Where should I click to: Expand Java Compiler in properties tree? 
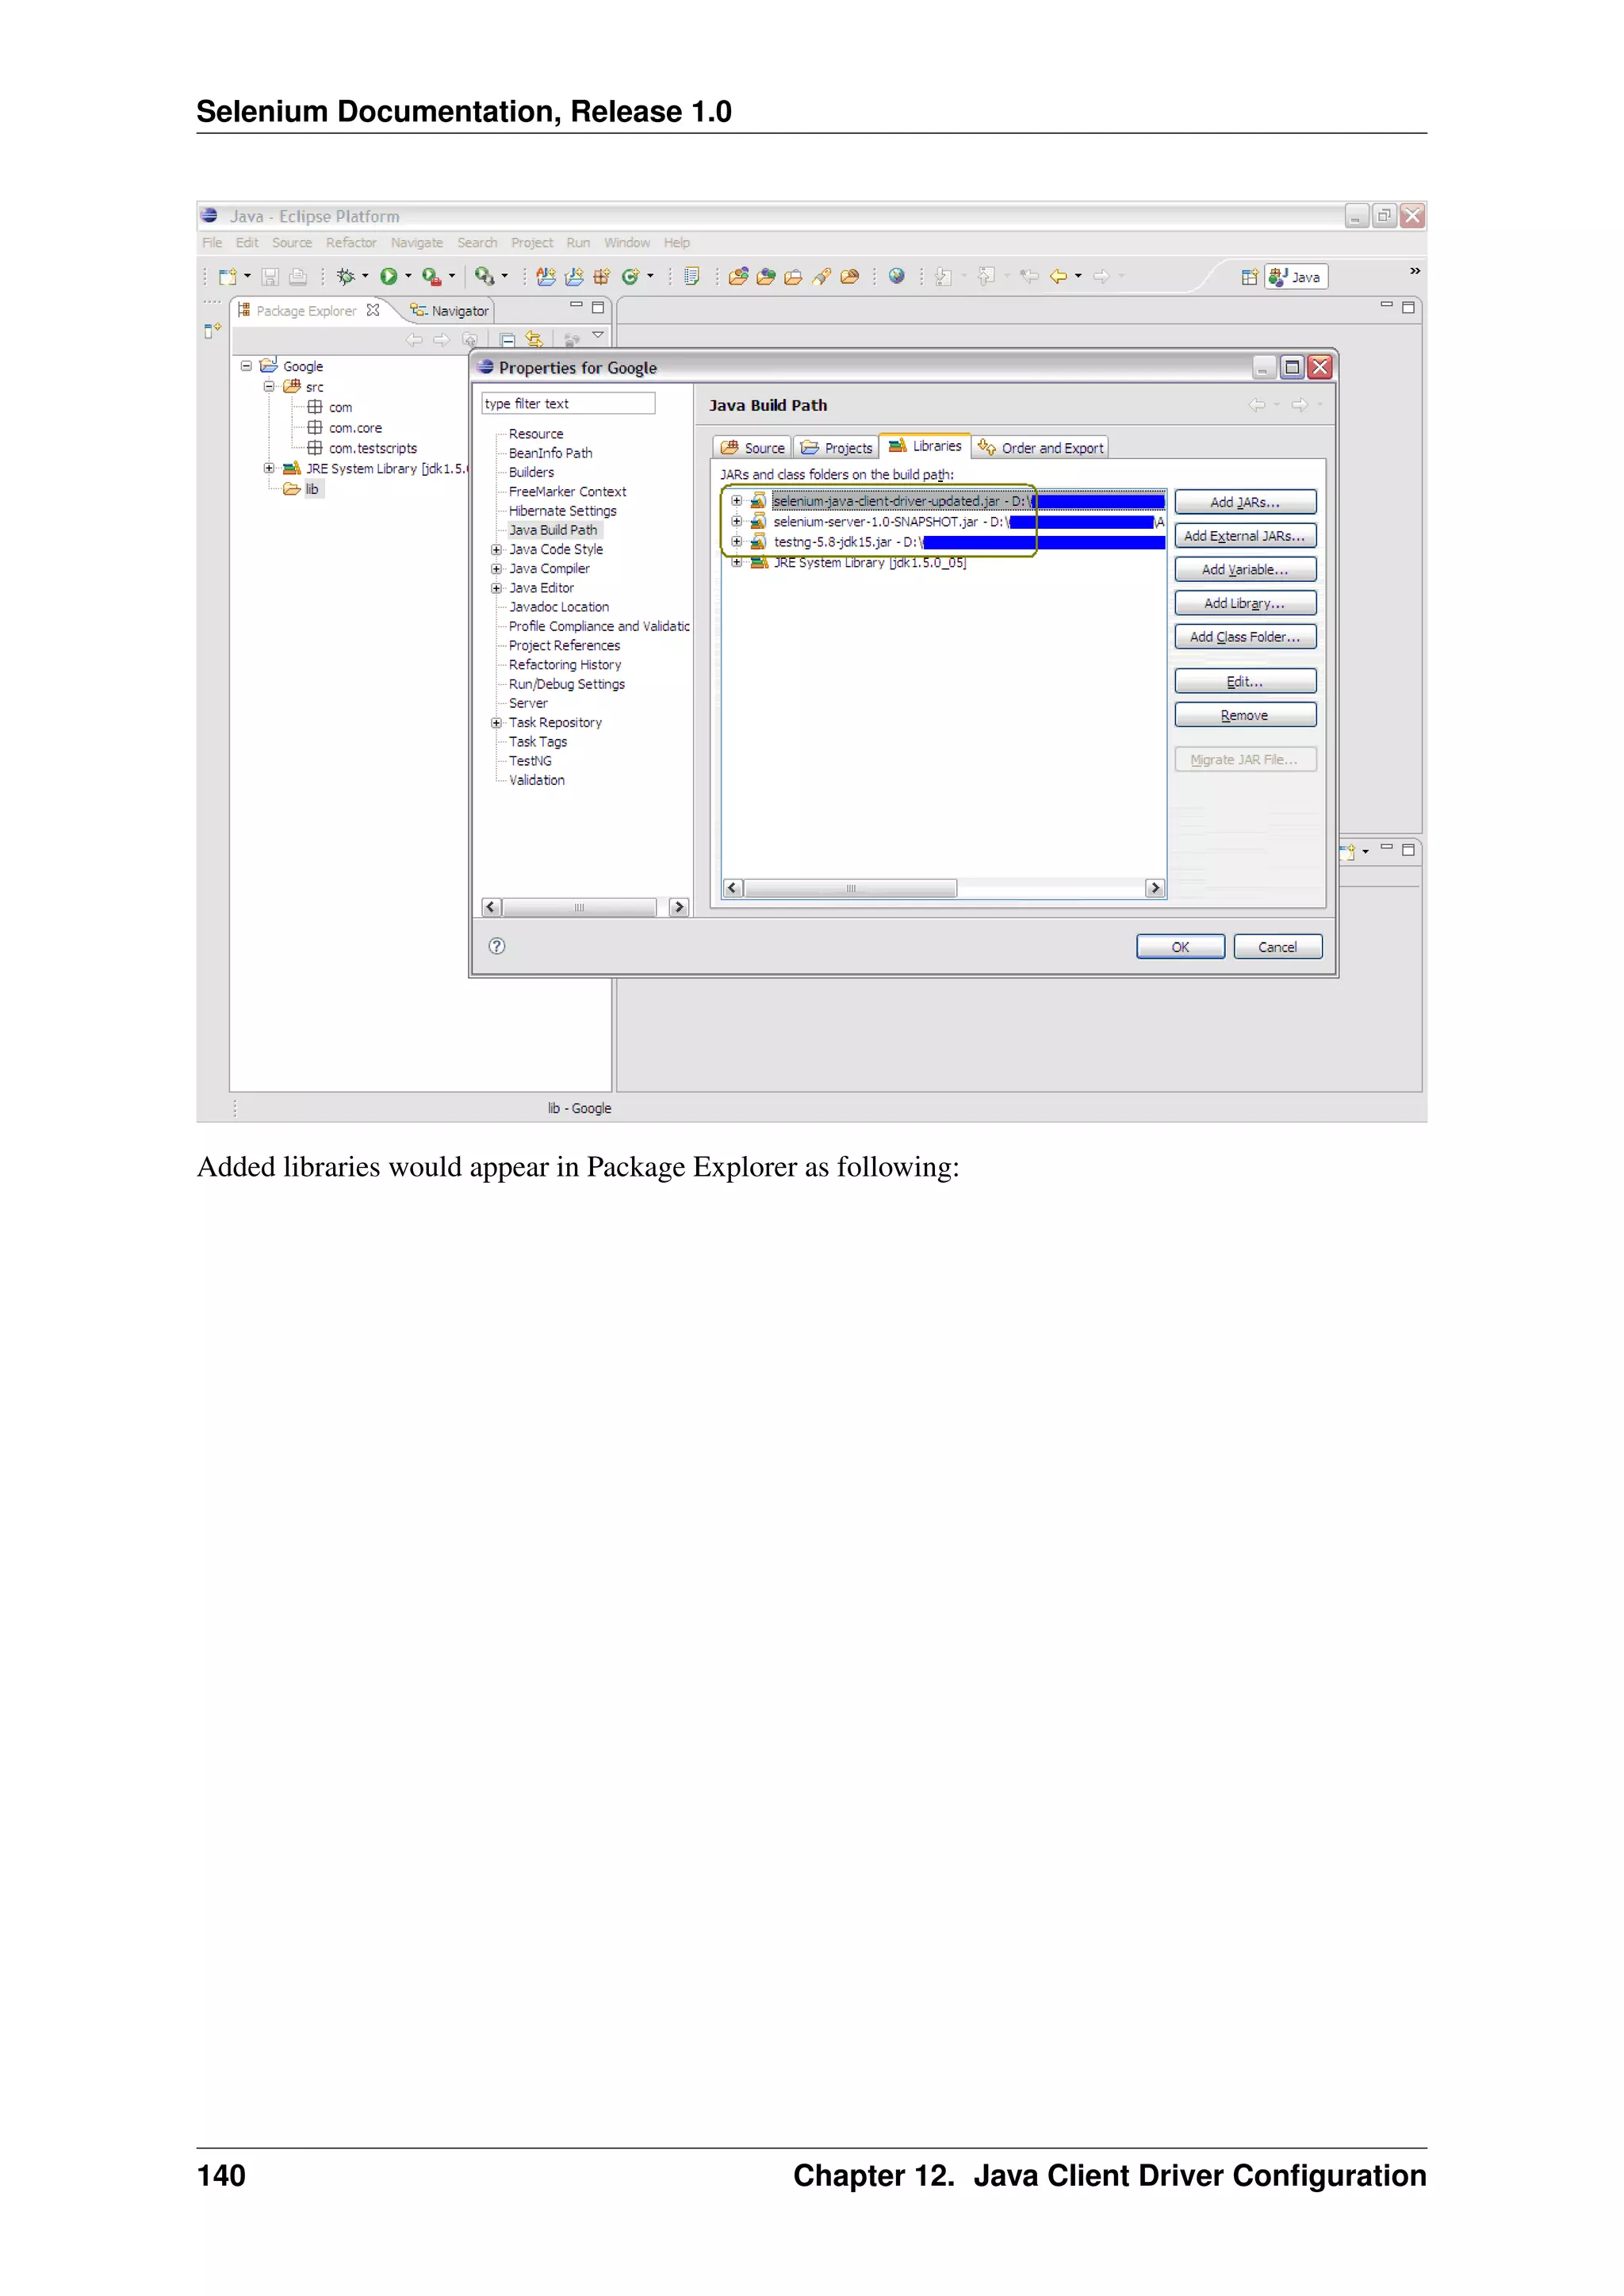496,569
